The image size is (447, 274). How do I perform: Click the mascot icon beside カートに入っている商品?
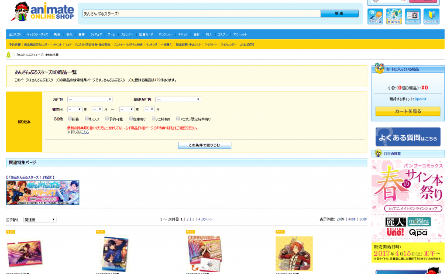click(x=379, y=68)
